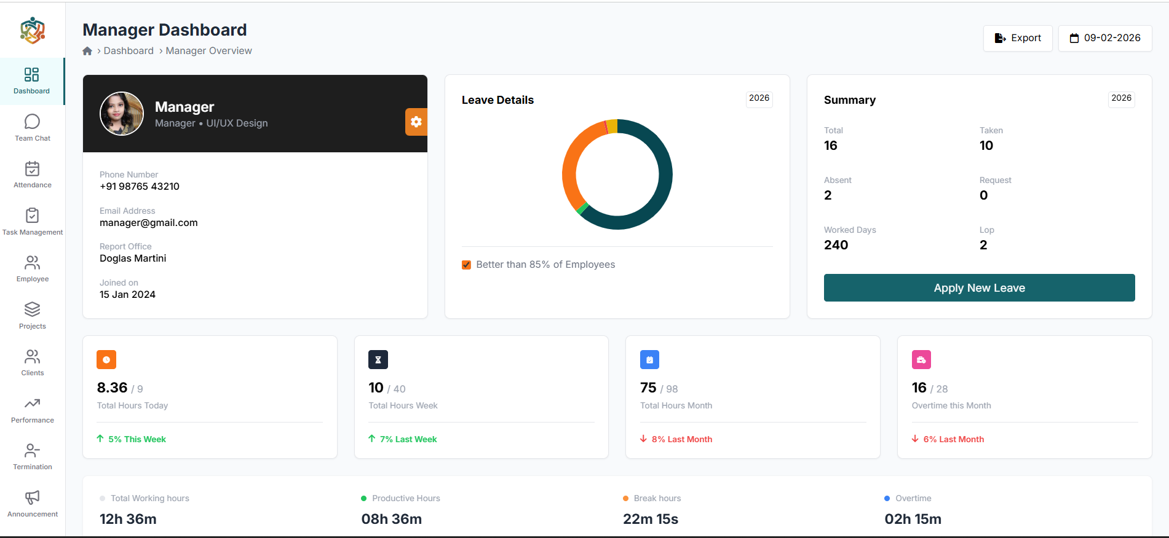Click the Total leave value 16 in Summary
The width and height of the screenshot is (1169, 538).
pos(831,146)
